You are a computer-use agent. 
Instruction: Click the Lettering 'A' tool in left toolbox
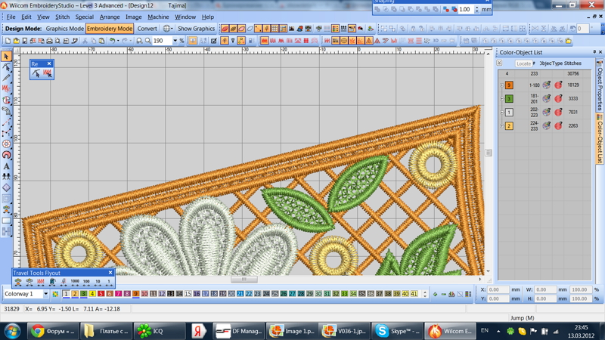pos(6,166)
